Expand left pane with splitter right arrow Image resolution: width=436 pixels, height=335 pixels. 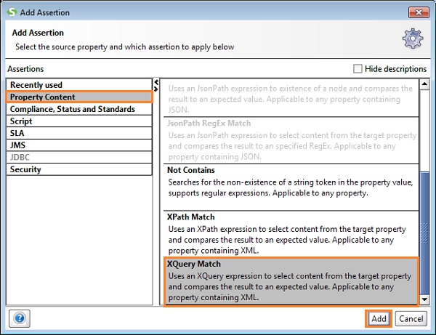click(156, 89)
